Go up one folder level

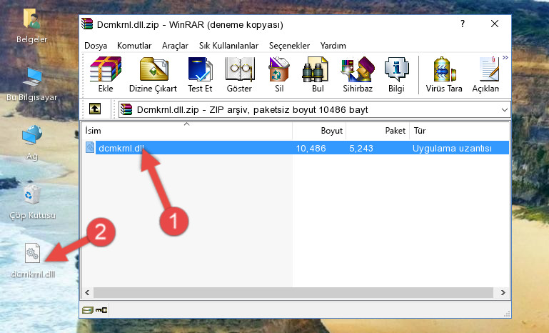[95, 109]
